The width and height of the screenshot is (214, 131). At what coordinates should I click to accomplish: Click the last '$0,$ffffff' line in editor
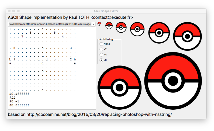[x=19, y=105]
